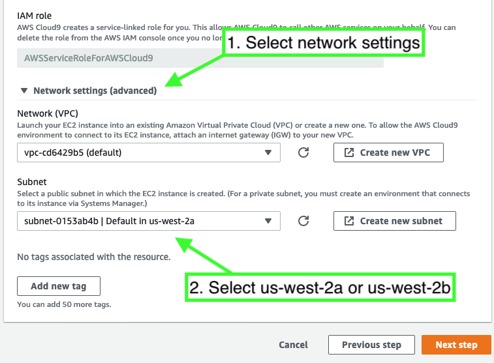Click external-link icon on Create new subnet
Screen dimensions: 494x363
point(349,221)
